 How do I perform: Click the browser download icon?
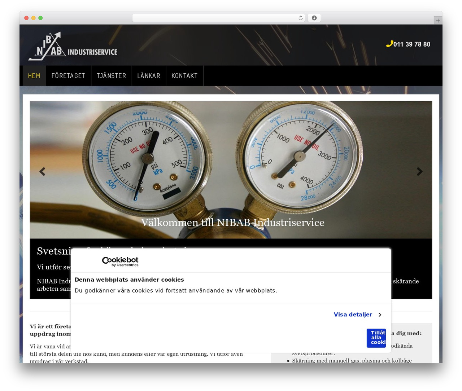(314, 18)
